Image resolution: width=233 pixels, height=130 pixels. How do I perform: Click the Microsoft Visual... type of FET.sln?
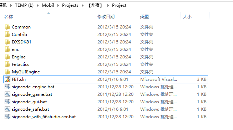tap(158, 79)
